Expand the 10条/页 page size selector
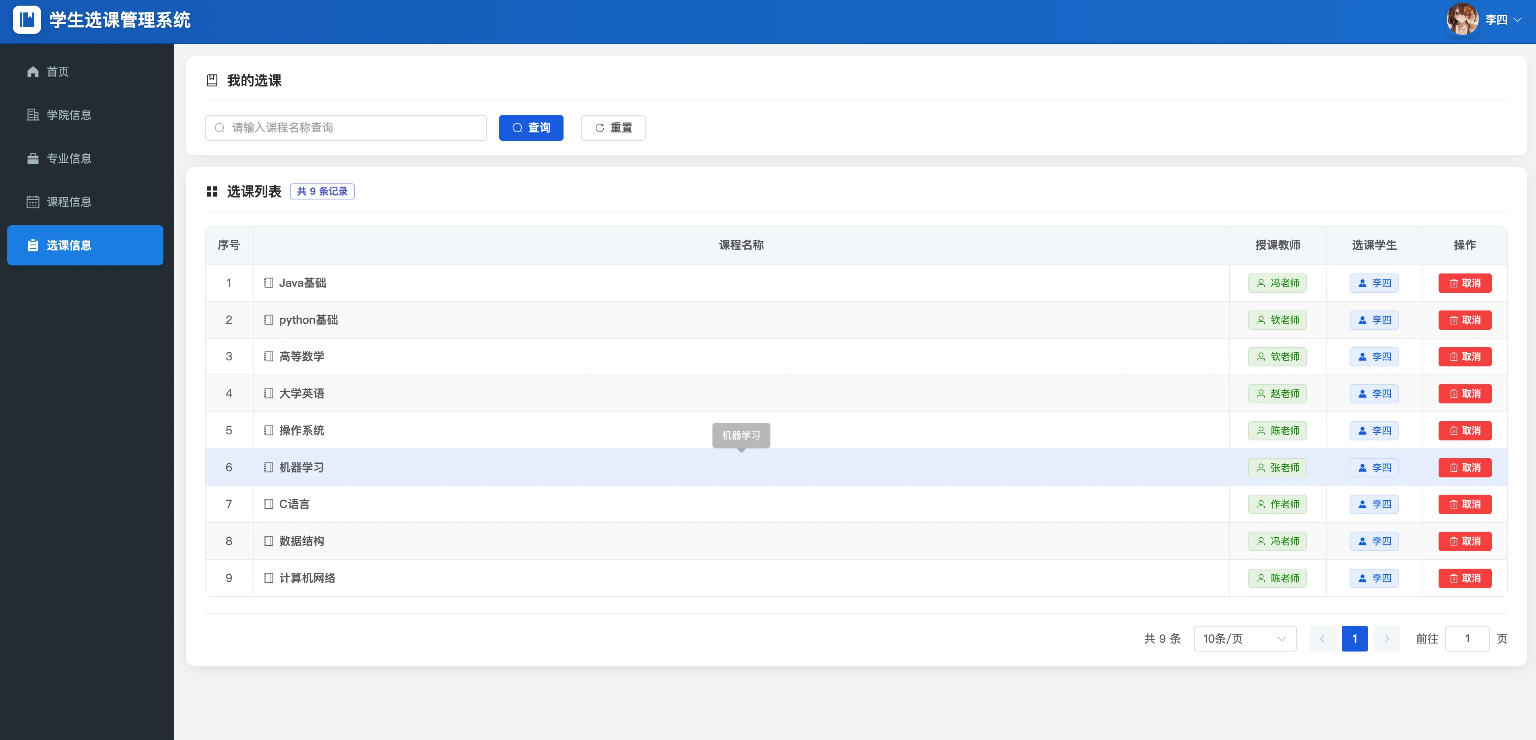Image resolution: width=1536 pixels, height=740 pixels. click(x=1245, y=639)
